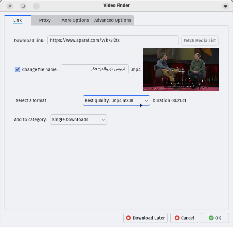Click the red X icon on Cancel

pos(177,218)
